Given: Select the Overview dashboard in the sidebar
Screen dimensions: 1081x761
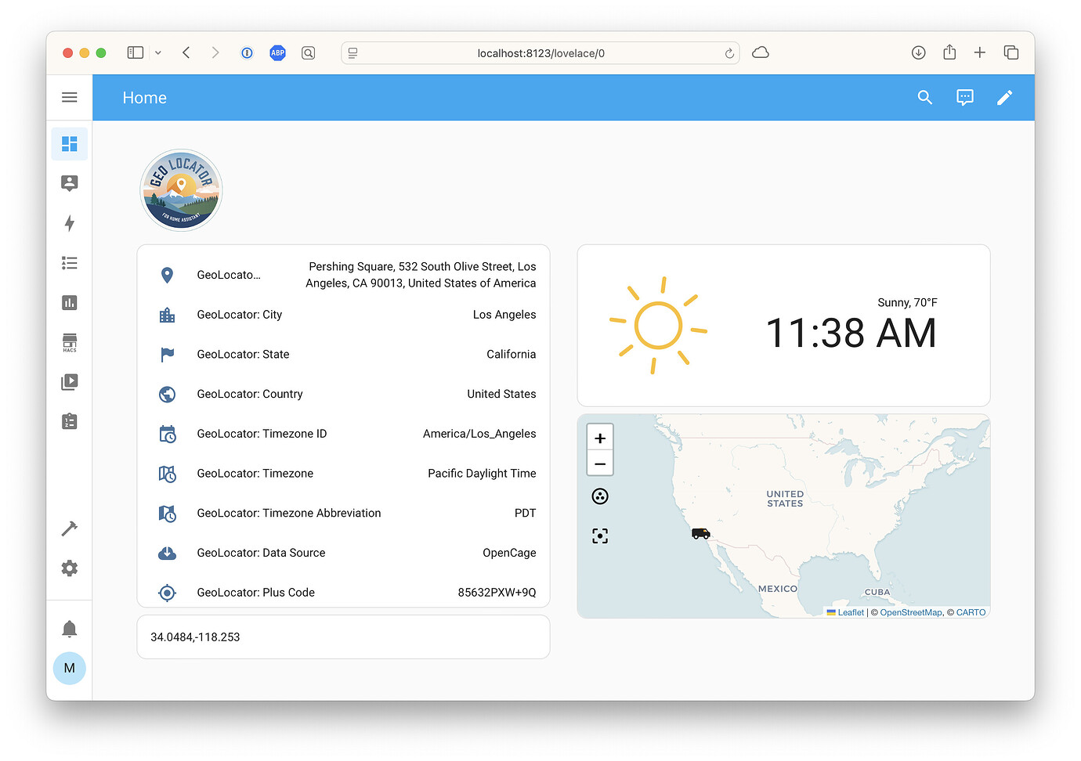Looking at the screenshot, I should click(69, 143).
